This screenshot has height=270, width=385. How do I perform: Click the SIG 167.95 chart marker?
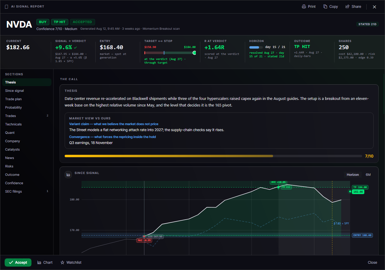[155, 236]
